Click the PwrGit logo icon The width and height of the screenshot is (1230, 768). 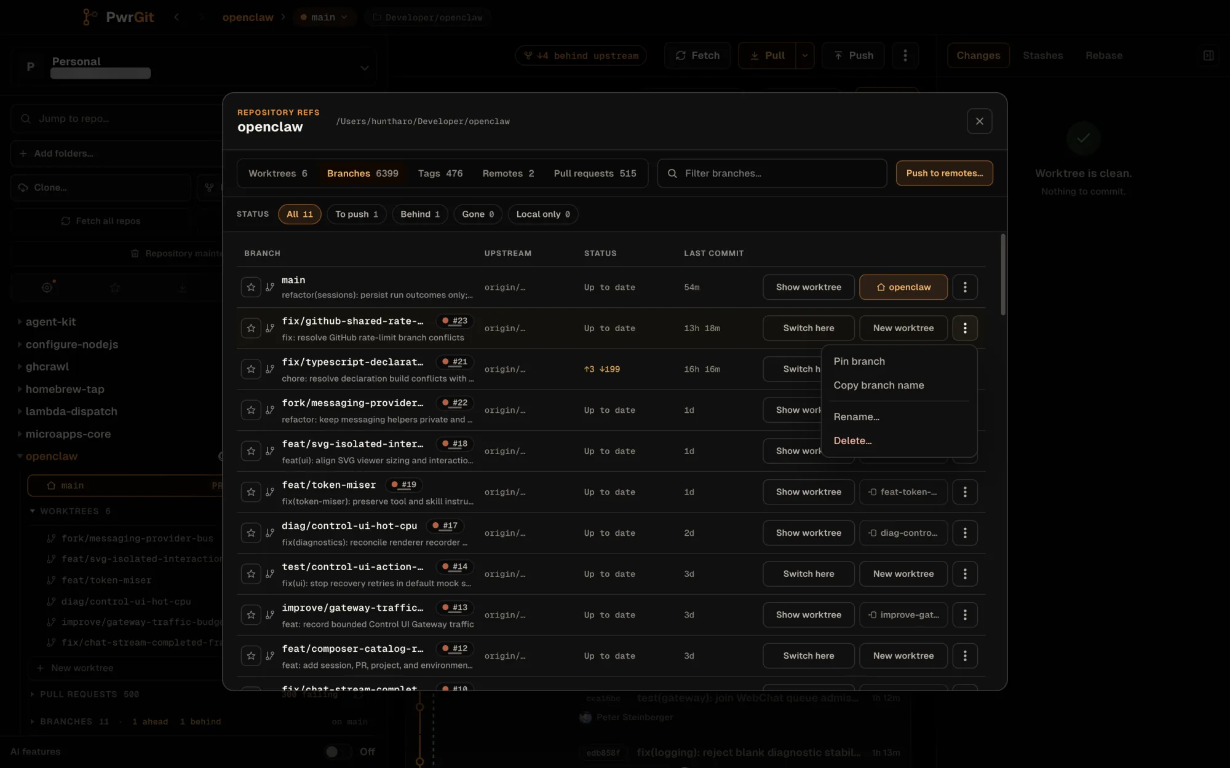coord(90,17)
